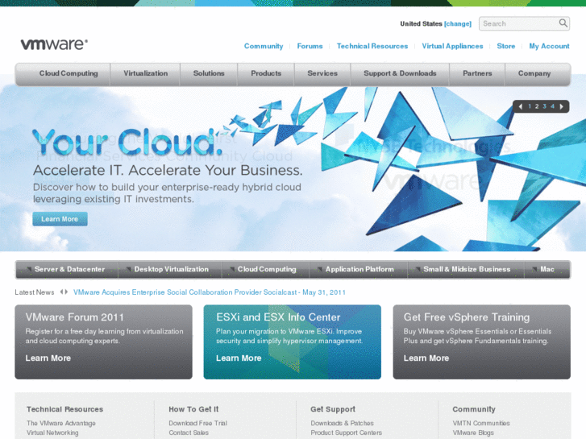
Task: Jump to banner slide 1
Action: pos(530,106)
